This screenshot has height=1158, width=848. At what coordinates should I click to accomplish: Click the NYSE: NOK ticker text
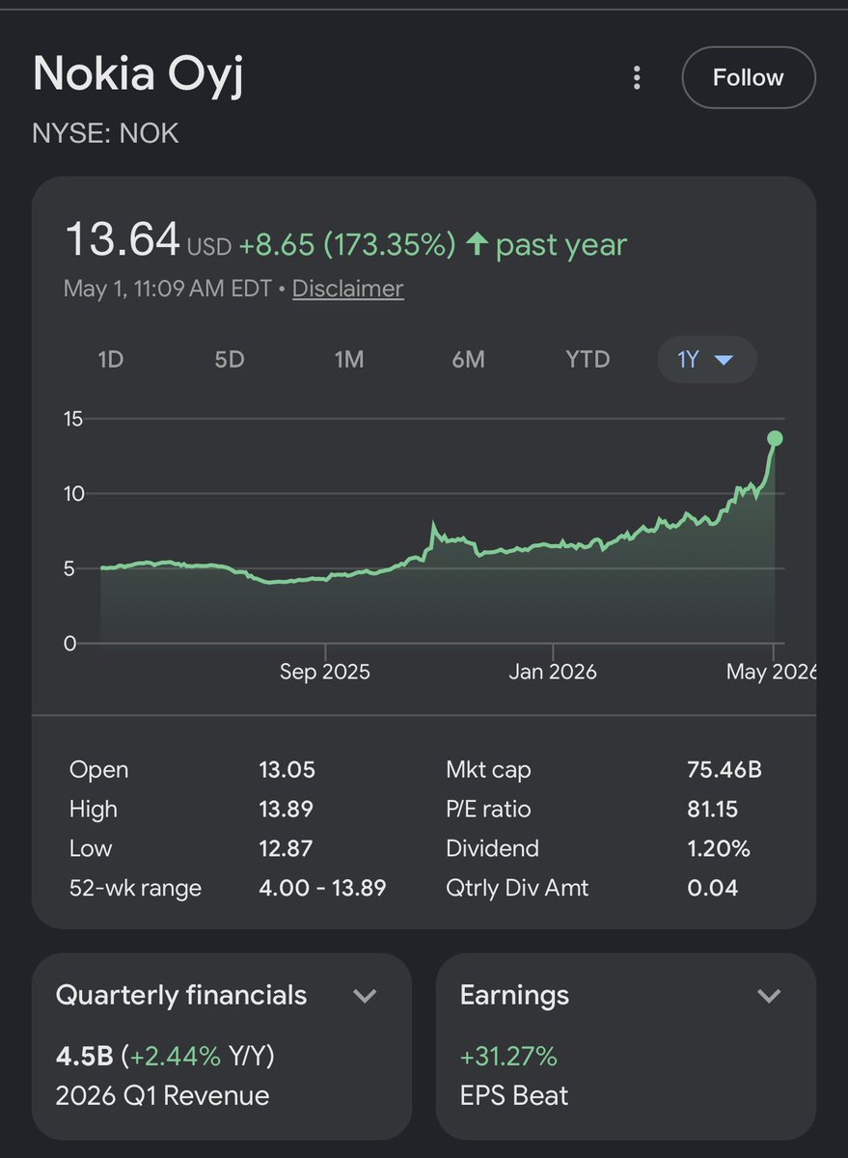coord(106,133)
